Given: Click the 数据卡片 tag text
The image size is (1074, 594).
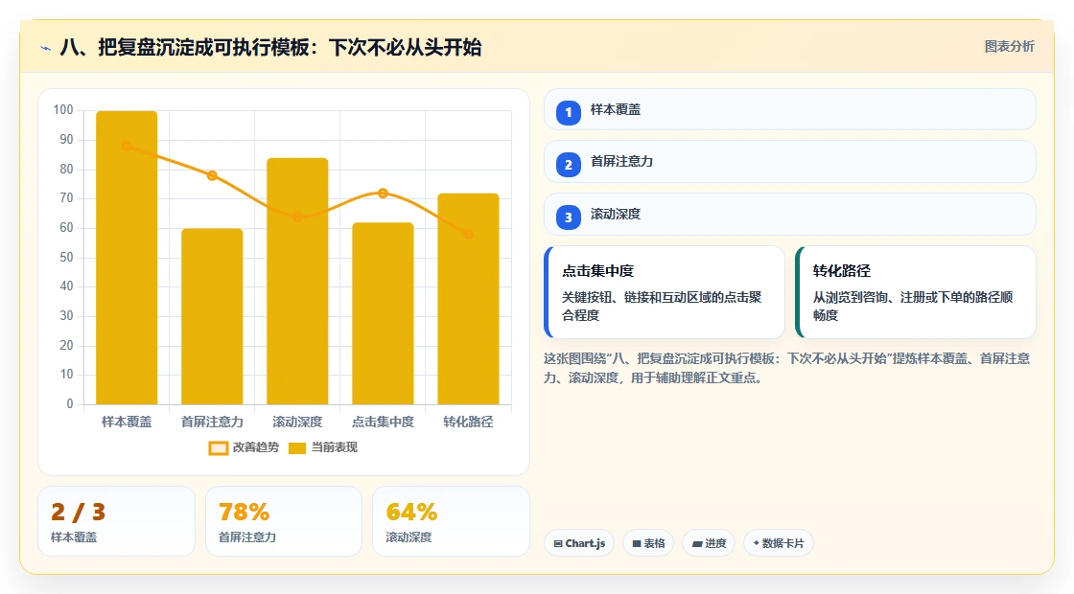Looking at the screenshot, I should [x=782, y=543].
